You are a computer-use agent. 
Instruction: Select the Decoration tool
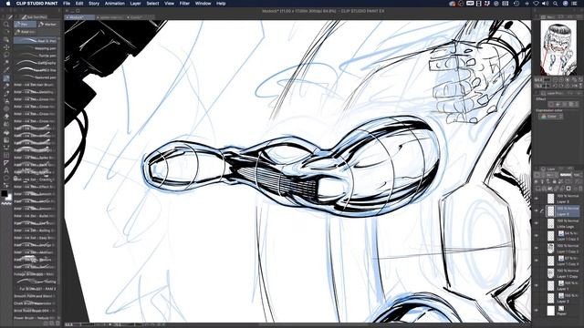click(6, 109)
